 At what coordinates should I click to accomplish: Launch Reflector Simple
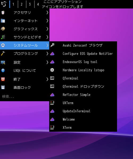83,95
